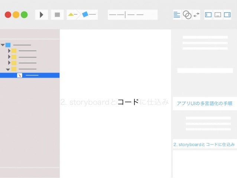Collapse the blue project root item
The width and height of the screenshot is (237, 178).
3,45
